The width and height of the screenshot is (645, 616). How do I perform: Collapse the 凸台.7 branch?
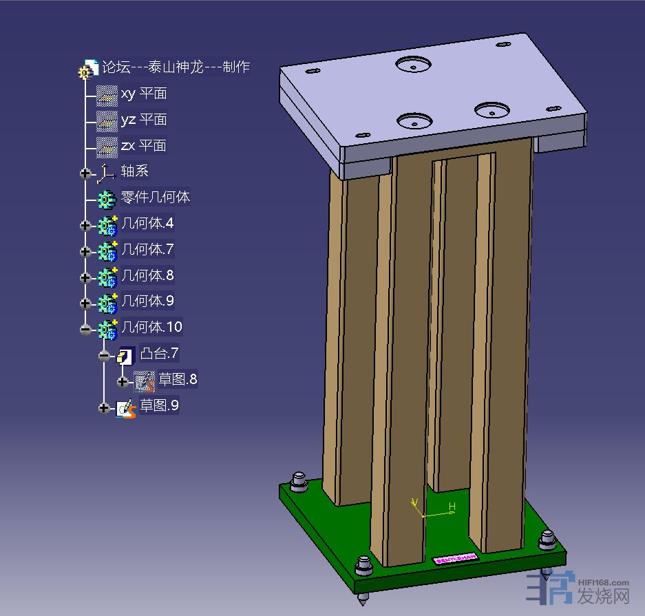104,355
